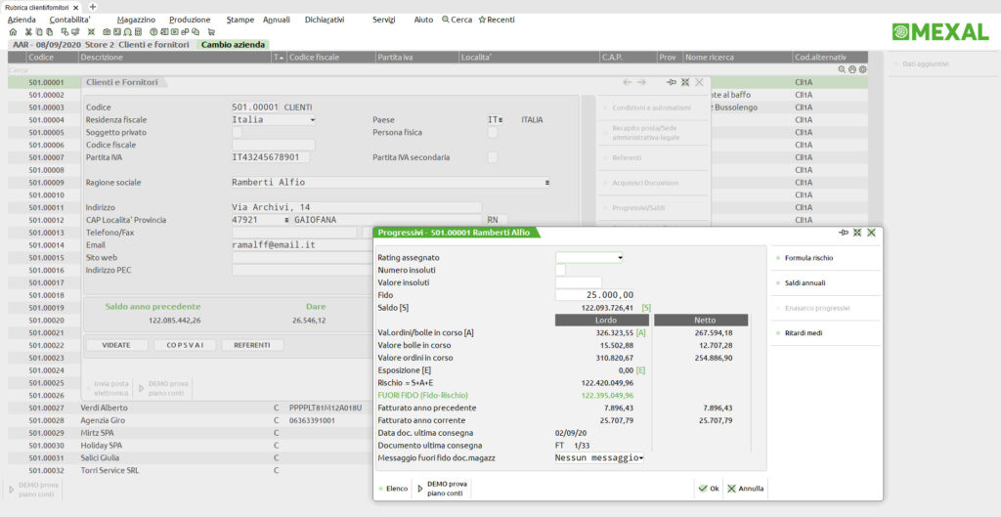
Task: Open Messaggio fuori fido Nessun messaggio dropdown
Action: click(x=599, y=457)
